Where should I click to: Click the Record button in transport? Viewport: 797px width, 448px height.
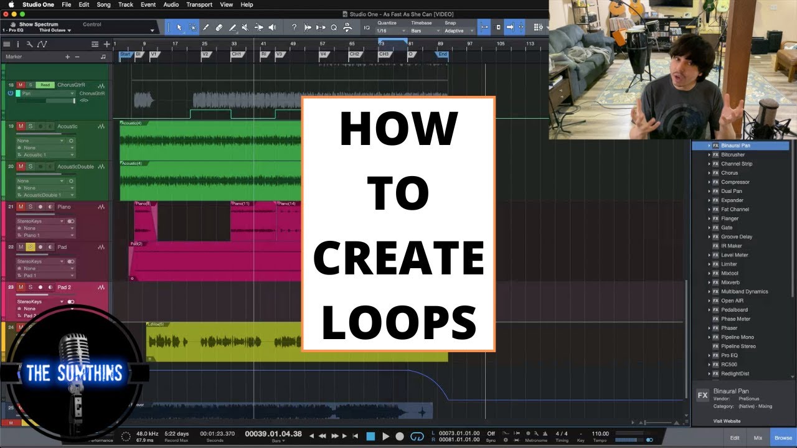point(400,436)
